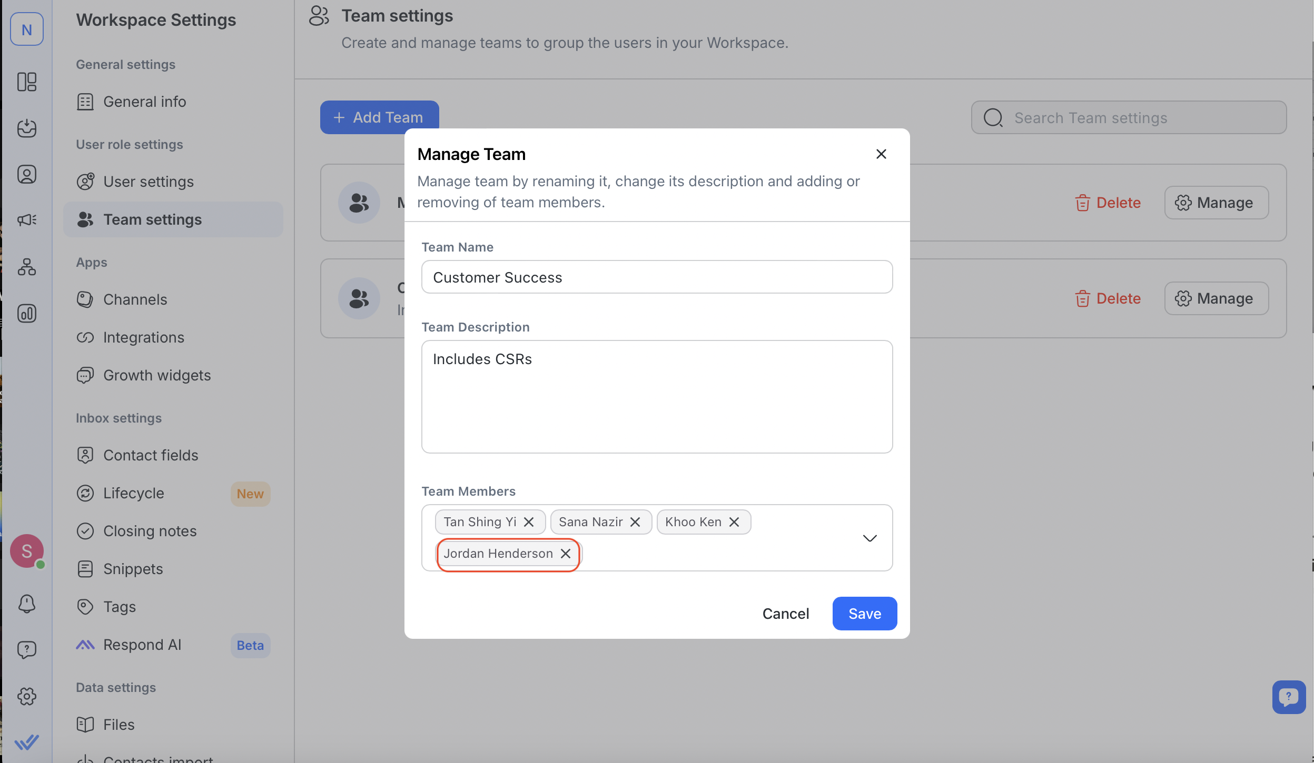1314x763 pixels.
Task: Open Channels in settings sidebar
Action: point(135,299)
